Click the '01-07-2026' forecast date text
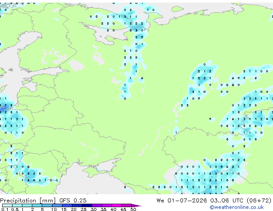The width and height of the screenshot is (273, 211). pos(187,200)
